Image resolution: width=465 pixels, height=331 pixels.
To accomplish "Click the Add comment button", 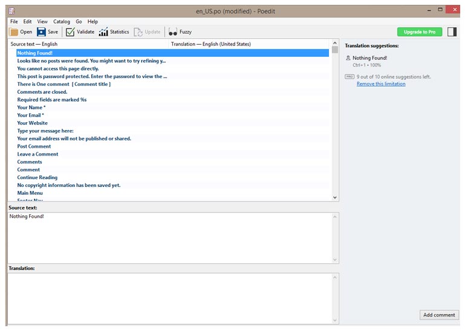I will [439, 315].
